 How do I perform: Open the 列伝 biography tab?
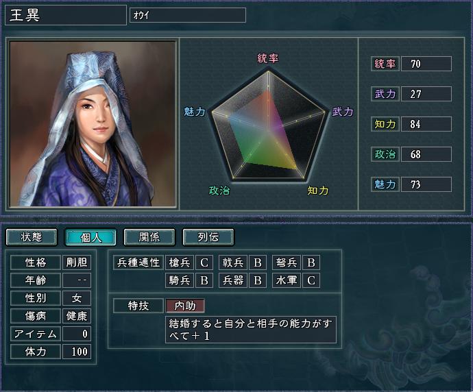click(x=208, y=237)
